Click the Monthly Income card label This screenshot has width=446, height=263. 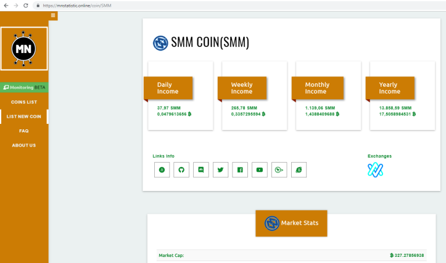(x=318, y=88)
